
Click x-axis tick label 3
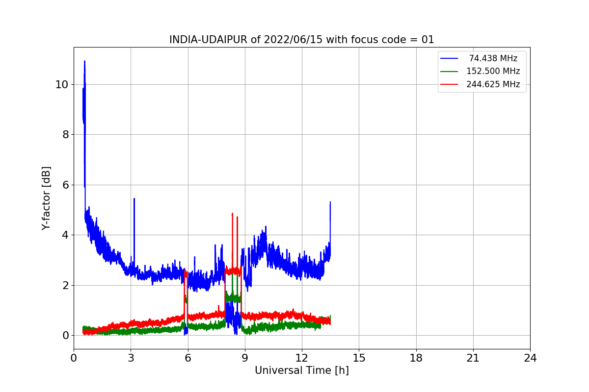pyautogui.click(x=131, y=358)
